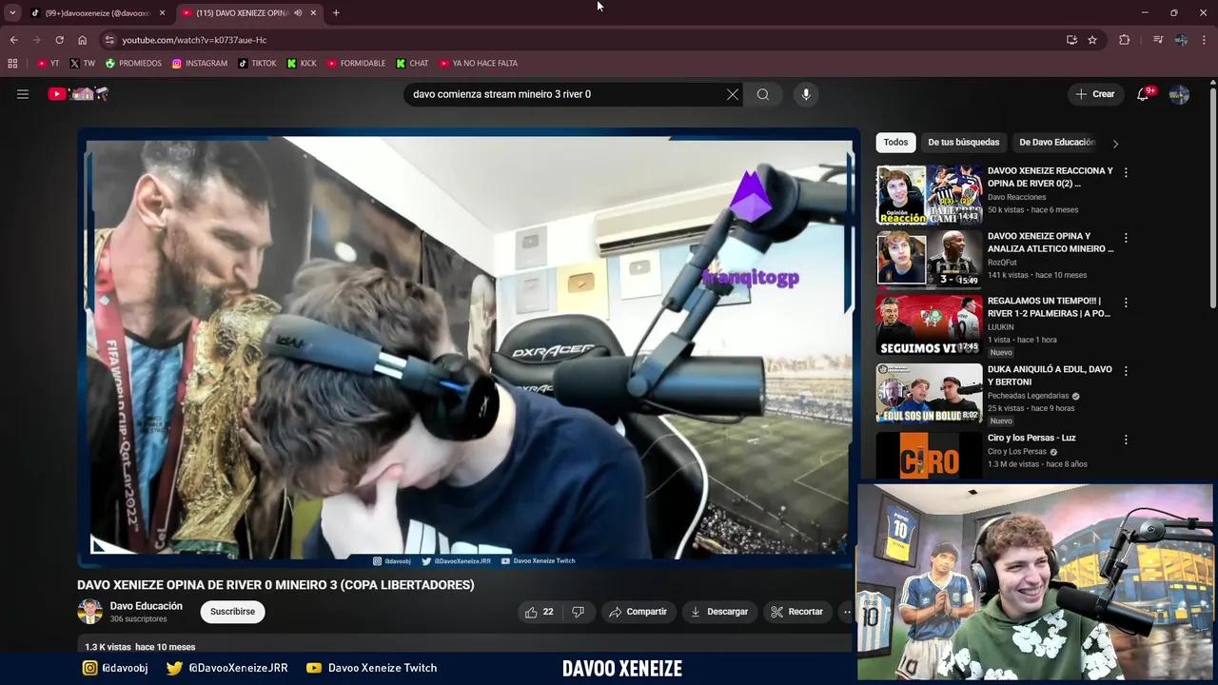Go back in browser history

tap(13, 40)
